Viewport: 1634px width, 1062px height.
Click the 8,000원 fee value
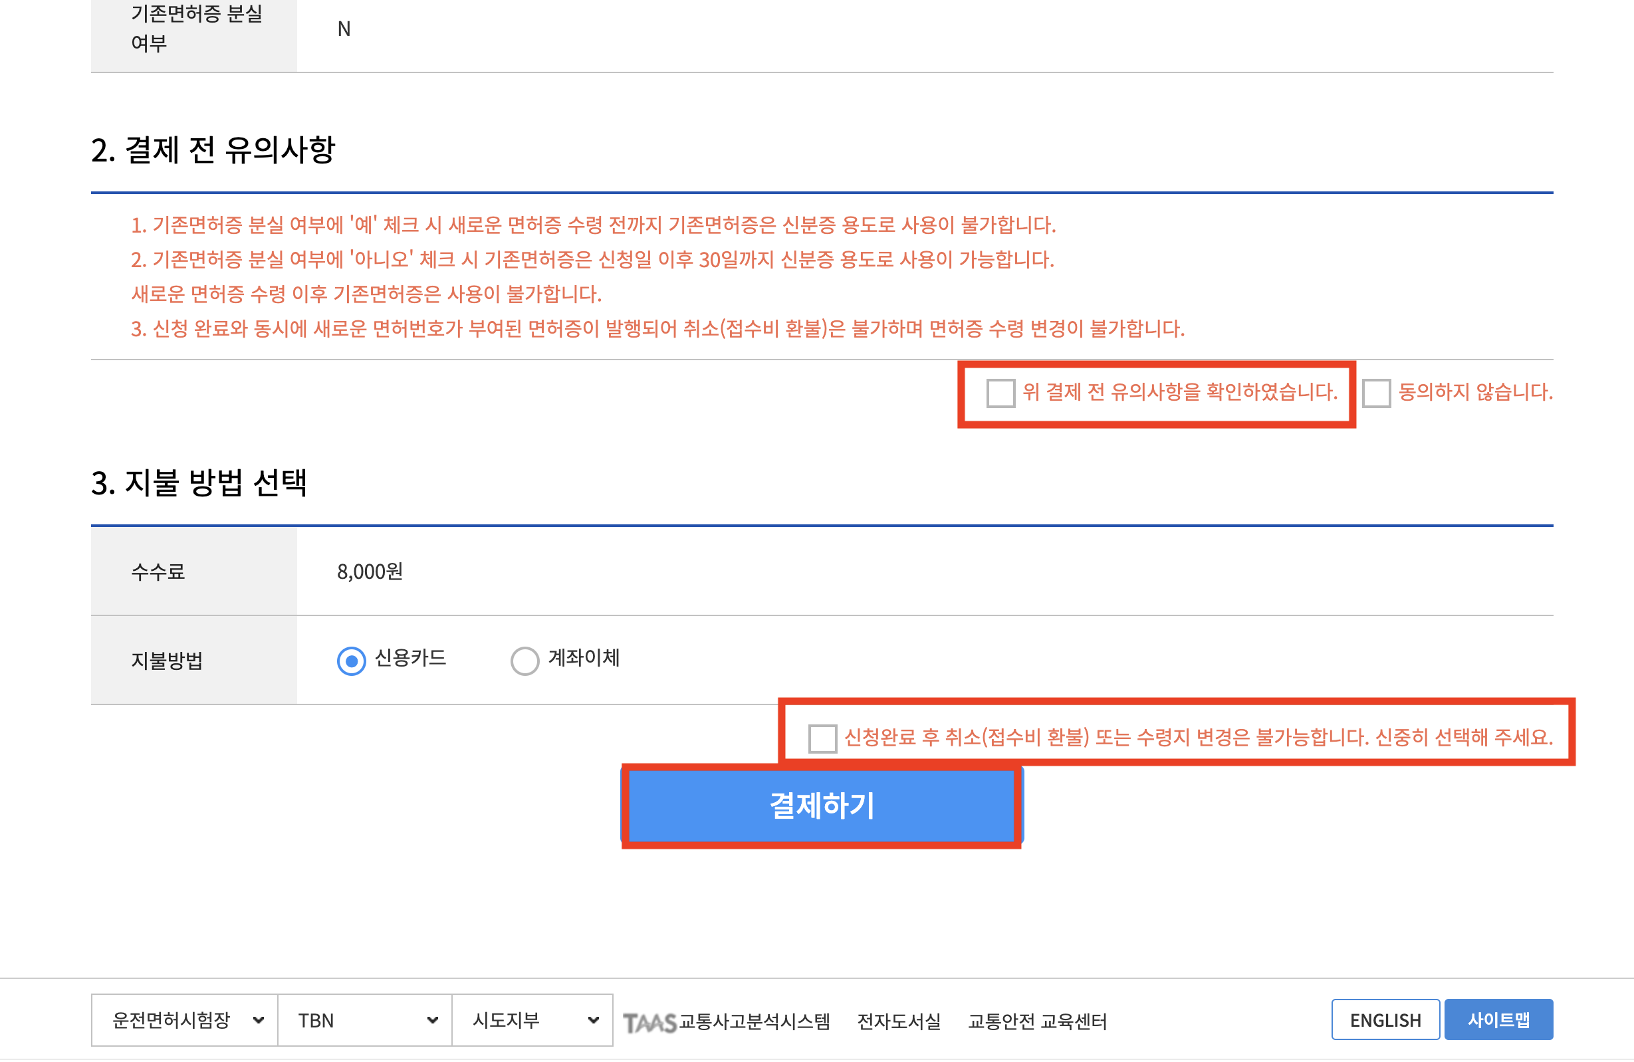point(370,571)
